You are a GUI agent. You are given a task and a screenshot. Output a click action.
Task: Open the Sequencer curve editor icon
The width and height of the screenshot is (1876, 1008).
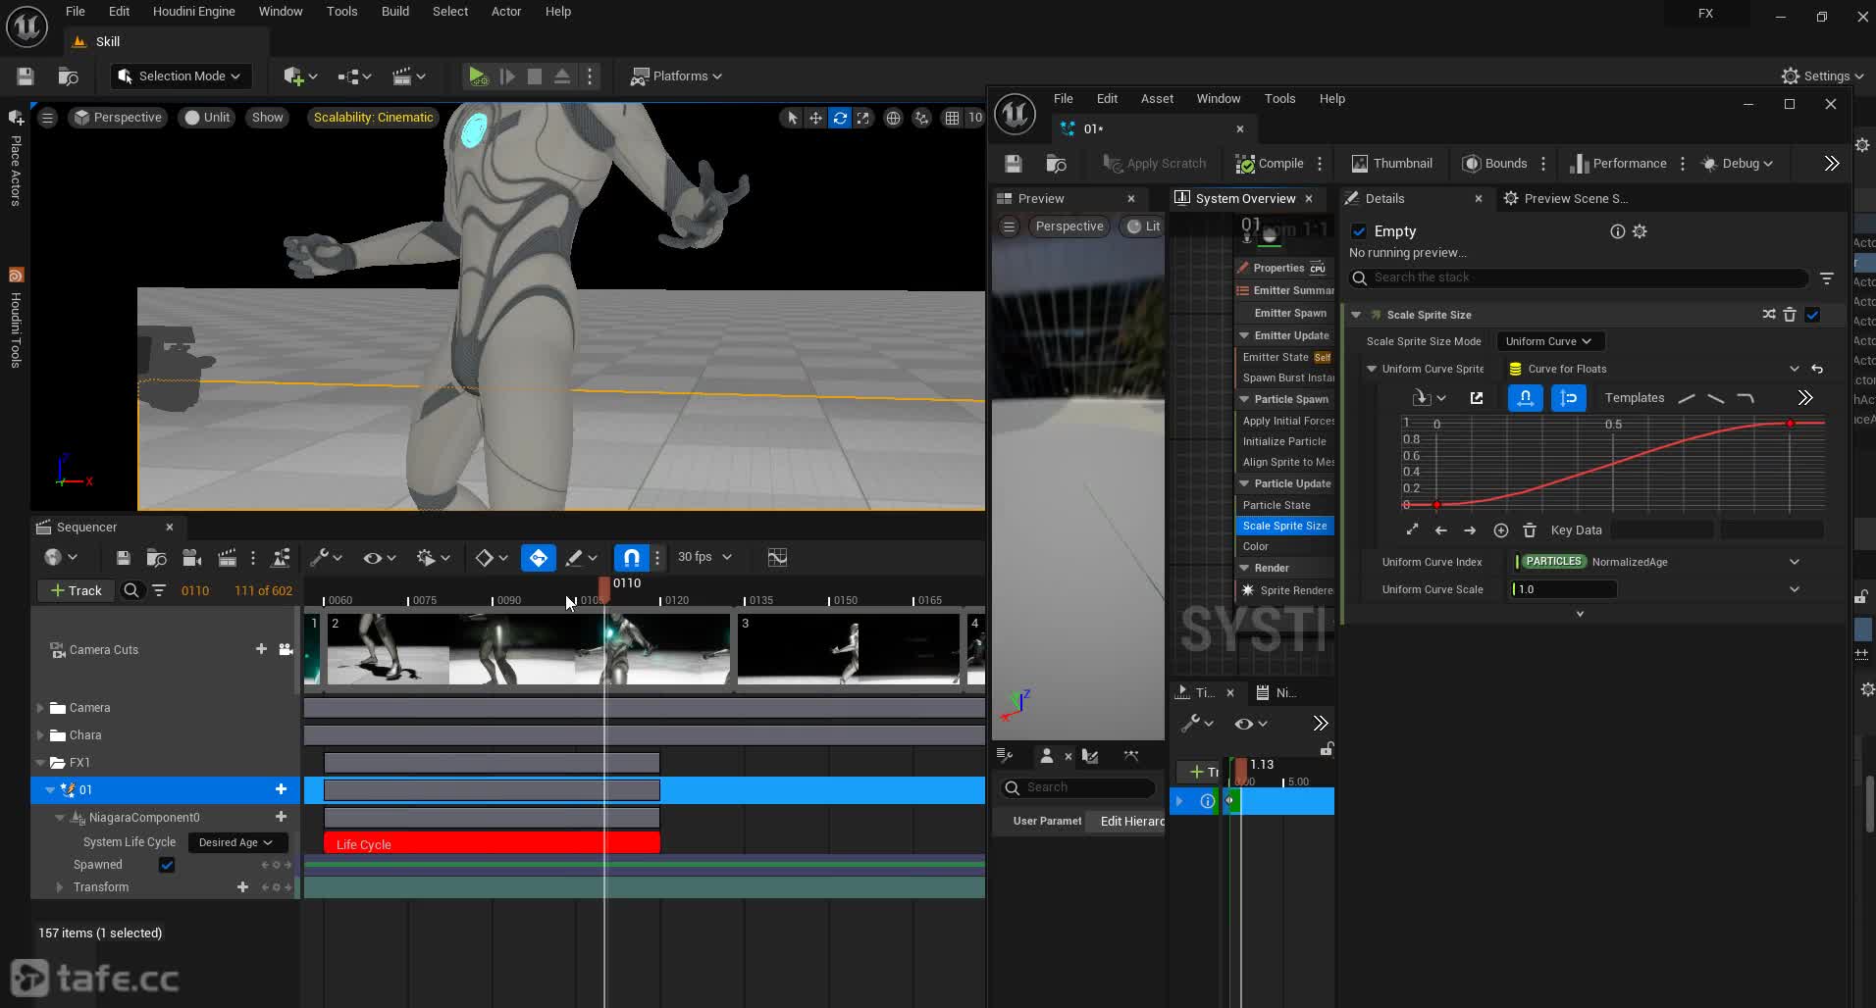click(x=777, y=558)
